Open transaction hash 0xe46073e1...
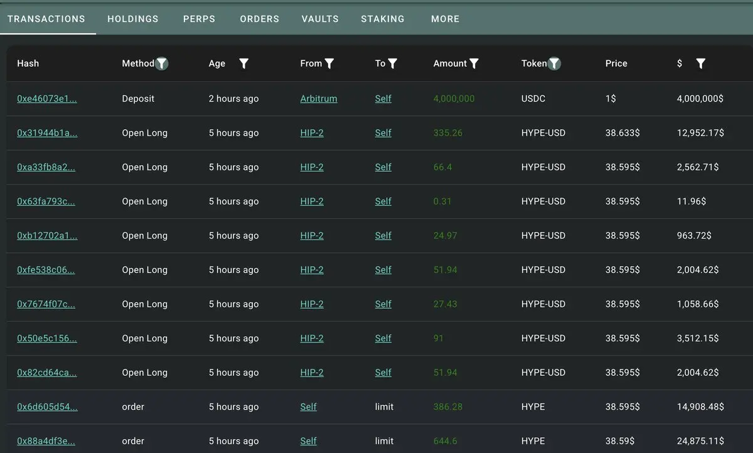 pos(47,99)
